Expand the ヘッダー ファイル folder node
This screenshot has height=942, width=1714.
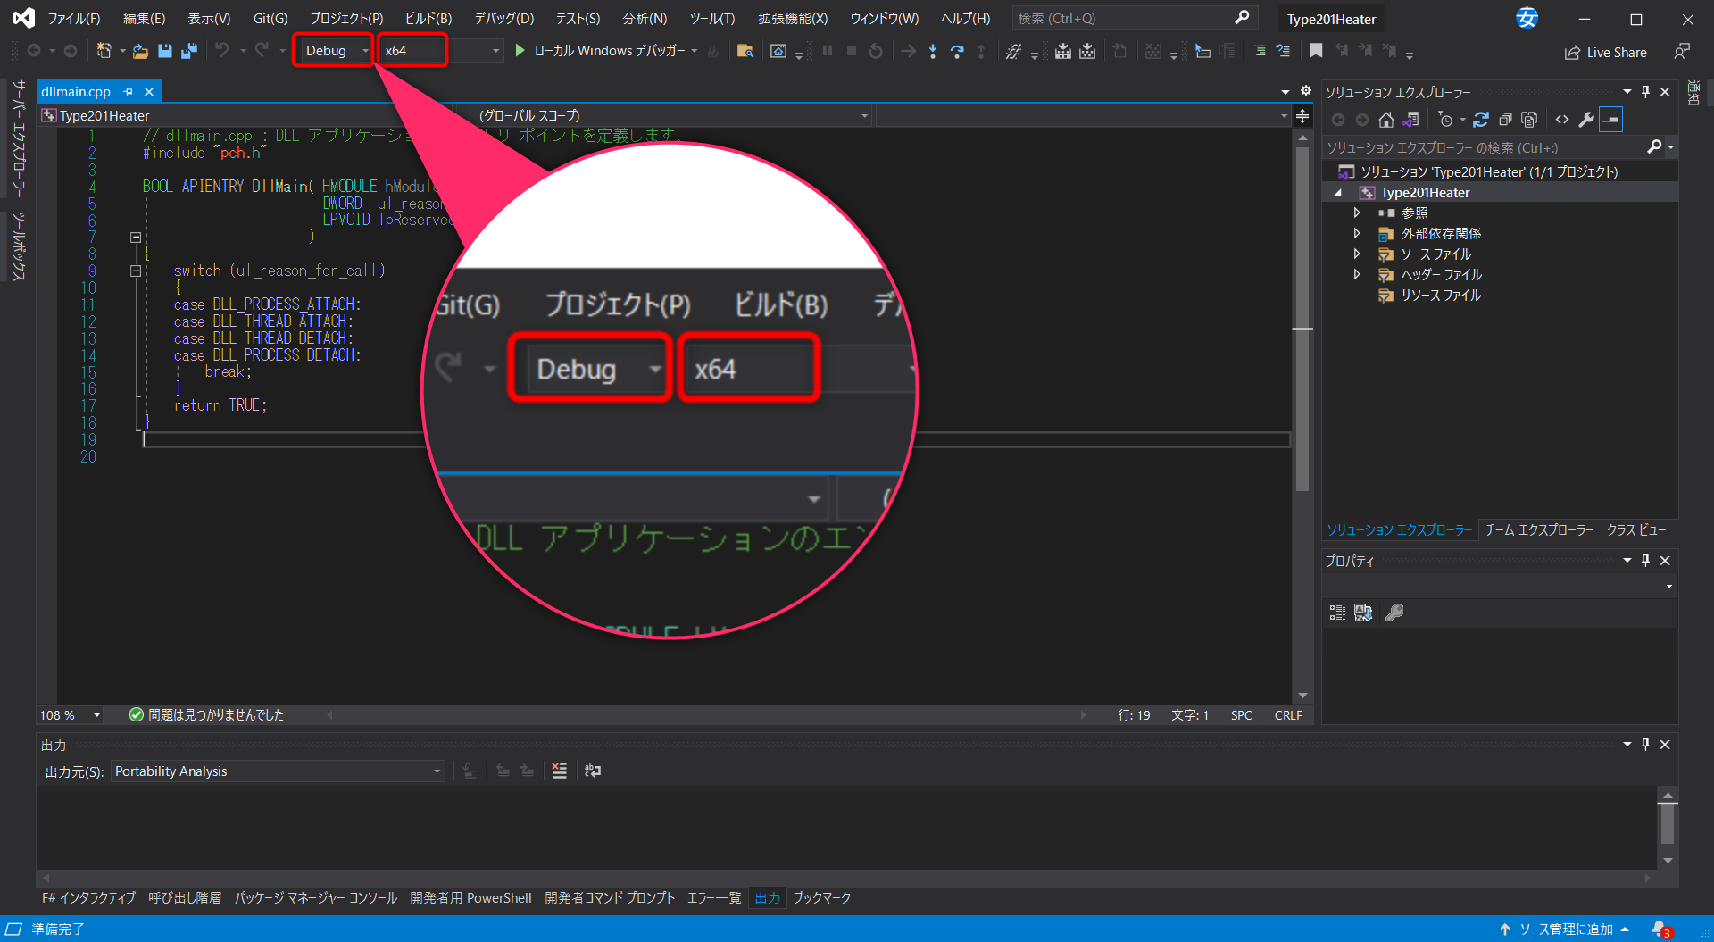click(x=1357, y=274)
